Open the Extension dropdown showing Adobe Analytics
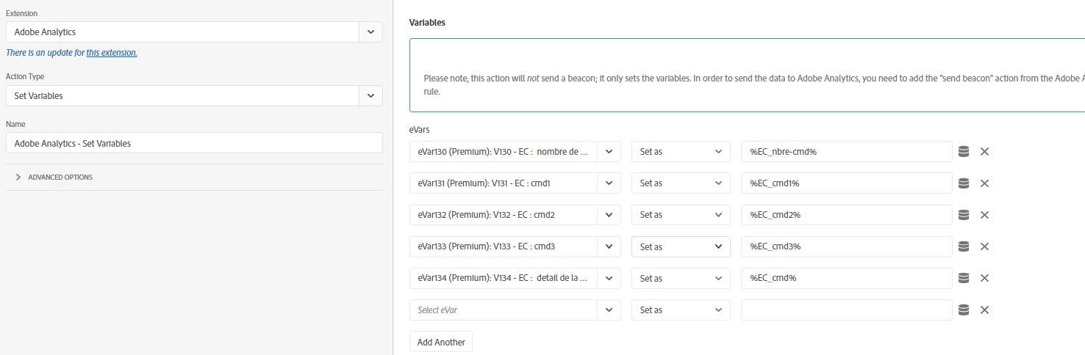Viewport: 1085px width, 355px height. (370, 32)
